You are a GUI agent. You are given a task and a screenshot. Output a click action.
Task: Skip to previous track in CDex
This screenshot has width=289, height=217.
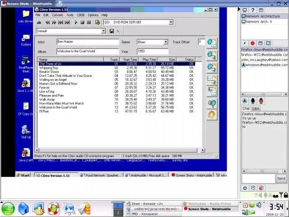[x=61, y=23]
